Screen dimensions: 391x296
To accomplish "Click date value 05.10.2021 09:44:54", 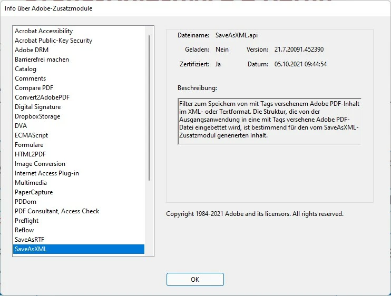I will coord(300,64).
